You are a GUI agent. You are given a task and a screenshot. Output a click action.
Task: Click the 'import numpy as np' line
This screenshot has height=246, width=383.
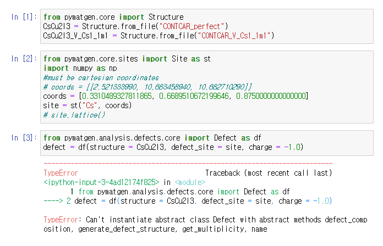tap(80, 68)
